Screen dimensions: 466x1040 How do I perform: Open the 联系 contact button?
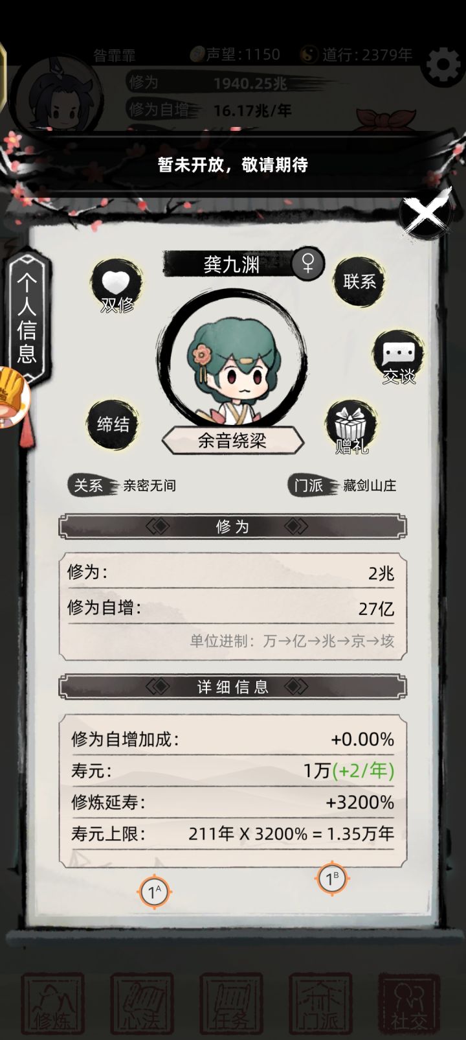(359, 281)
